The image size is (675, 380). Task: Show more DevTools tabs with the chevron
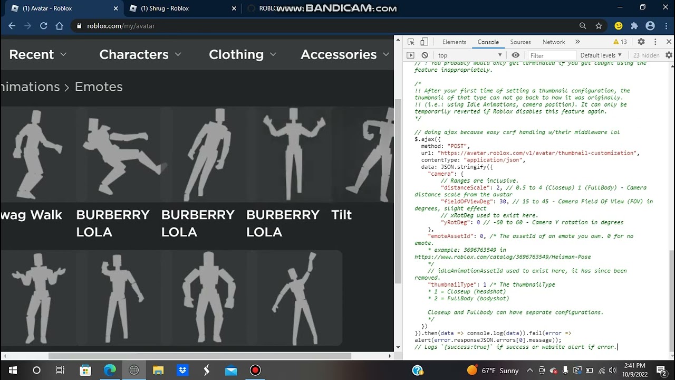pos(577,42)
